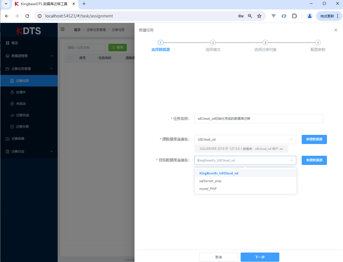Click 新建数据源 button beside target database
Image resolution: width=343 pixels, height=262 pixels.
314,160
